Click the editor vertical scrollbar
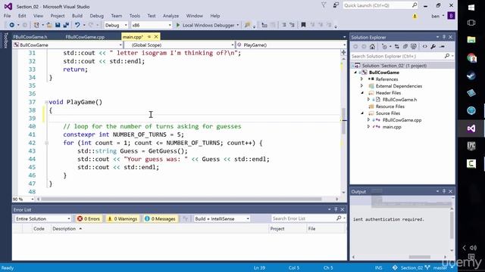This screenshot has width=485, height=272. (x=343, y=121)
